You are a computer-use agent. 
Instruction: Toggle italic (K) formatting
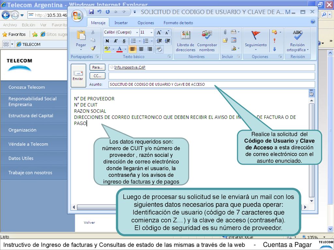(116, 41)
